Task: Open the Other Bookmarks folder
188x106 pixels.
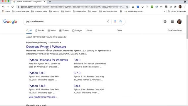Action: [x=177, y=11]
